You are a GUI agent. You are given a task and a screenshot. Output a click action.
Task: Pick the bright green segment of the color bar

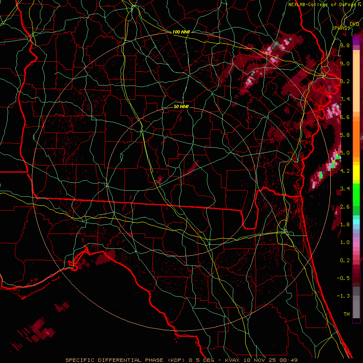coord(356,196)
